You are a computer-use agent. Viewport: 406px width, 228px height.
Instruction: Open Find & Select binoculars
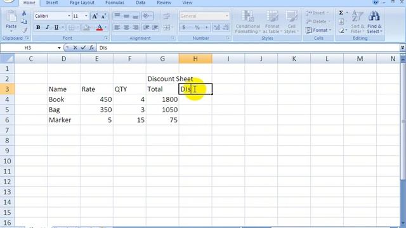click(374, 22)
